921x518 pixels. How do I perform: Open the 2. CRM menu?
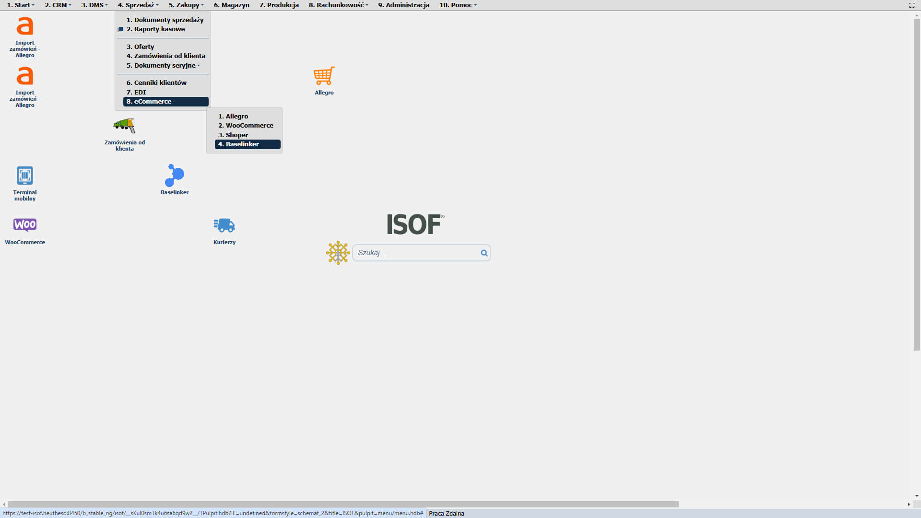(58, 5)
